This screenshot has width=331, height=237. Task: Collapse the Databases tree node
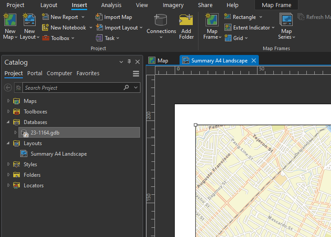point(8,122)
